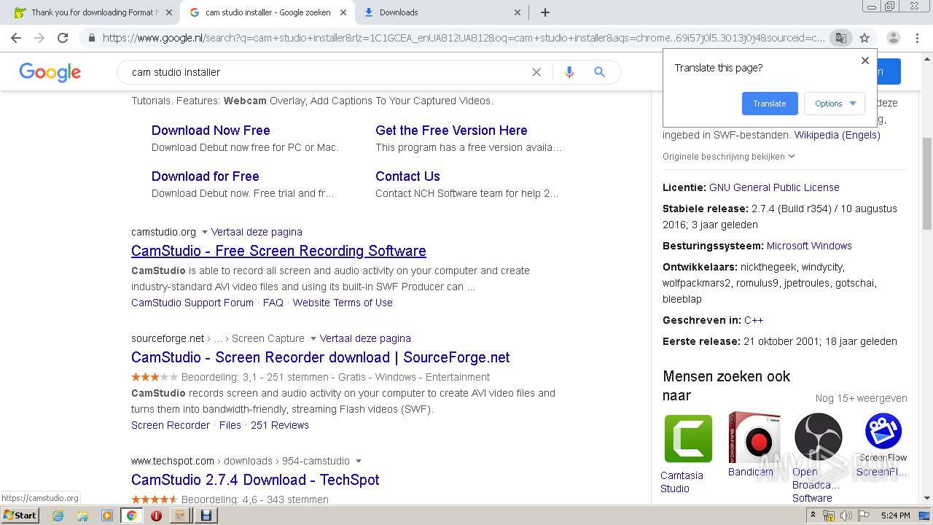Show hidden tray icons arrow
The image size is (933, 525).
click(x=813, y=516)
